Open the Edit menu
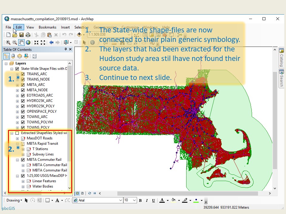The width and height of the screenshot is (286, 214). tap(18, 27)
